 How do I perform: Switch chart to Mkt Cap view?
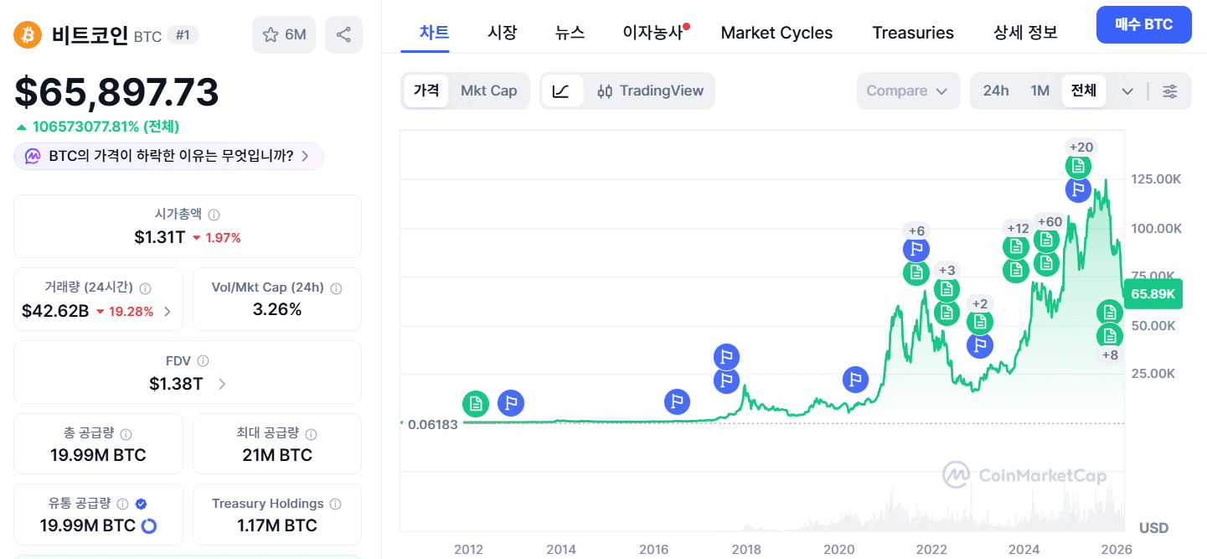pyautogui.click(x=488, y=91)
